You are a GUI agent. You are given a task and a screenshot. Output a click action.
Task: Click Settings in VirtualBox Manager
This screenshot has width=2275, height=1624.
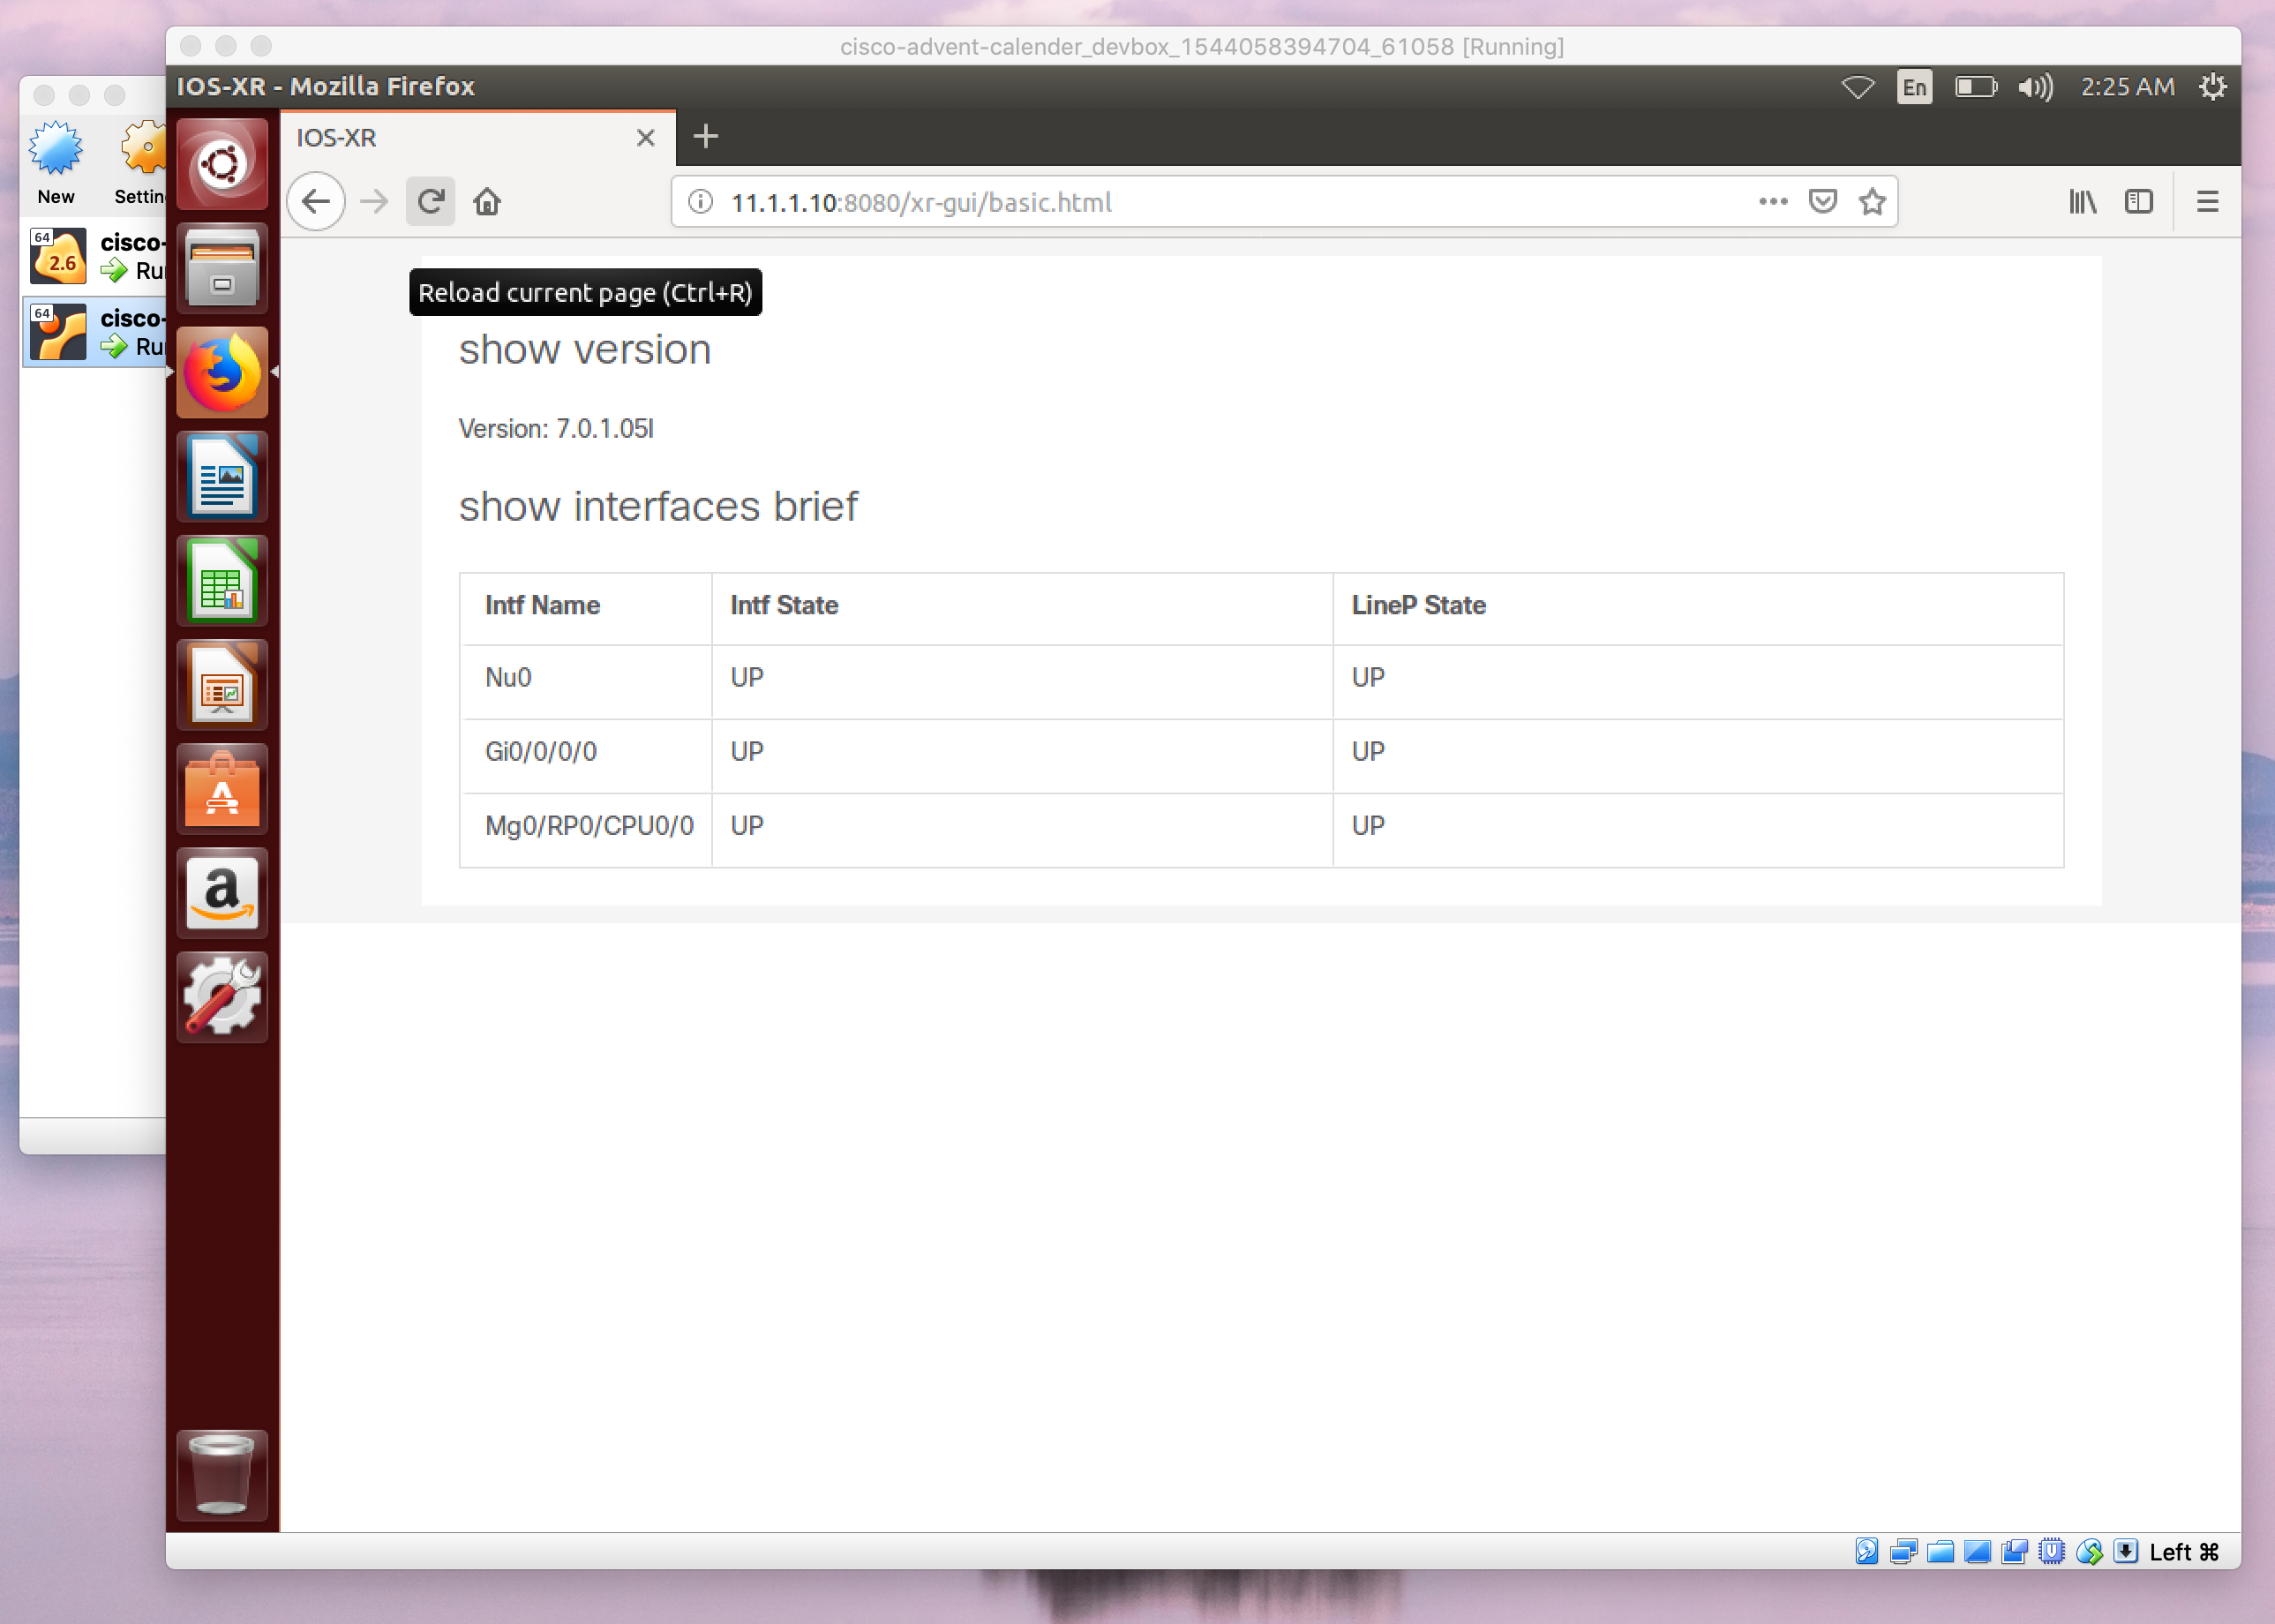coord(140,163)
